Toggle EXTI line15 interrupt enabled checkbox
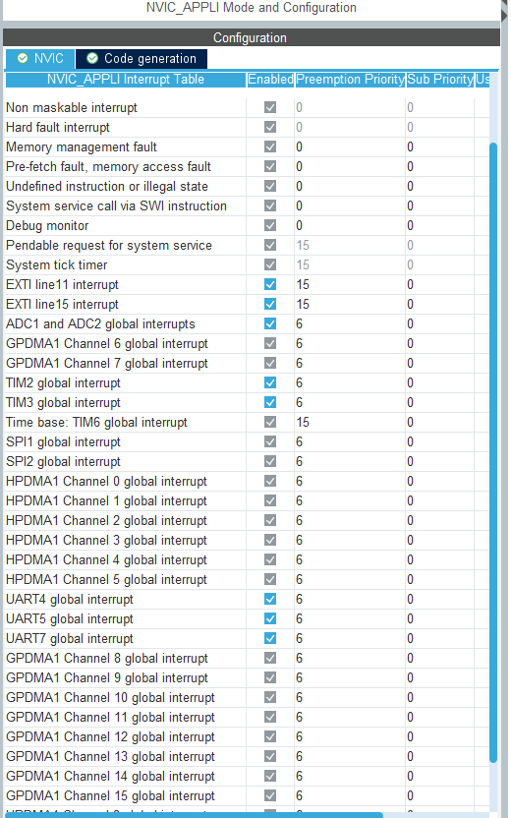The image size is (511, 818). pyautogui.click(x=270, y=304)
